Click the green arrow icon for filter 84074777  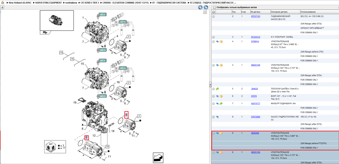tap(221, 104)
